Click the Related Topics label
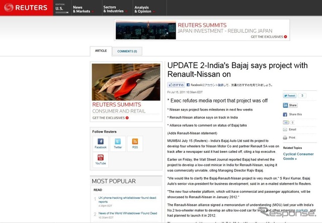This screenshot has height=223, width=322. pos(292,148)
